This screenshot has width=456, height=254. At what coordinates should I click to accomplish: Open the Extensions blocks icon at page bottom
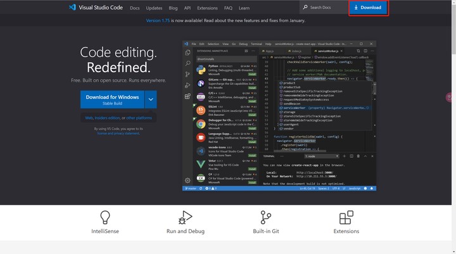point(346,217)
